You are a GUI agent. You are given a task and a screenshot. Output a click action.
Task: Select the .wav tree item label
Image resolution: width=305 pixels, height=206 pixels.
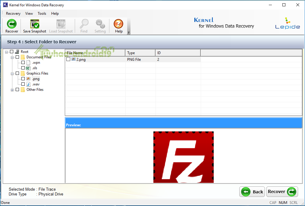pos(36,84)
